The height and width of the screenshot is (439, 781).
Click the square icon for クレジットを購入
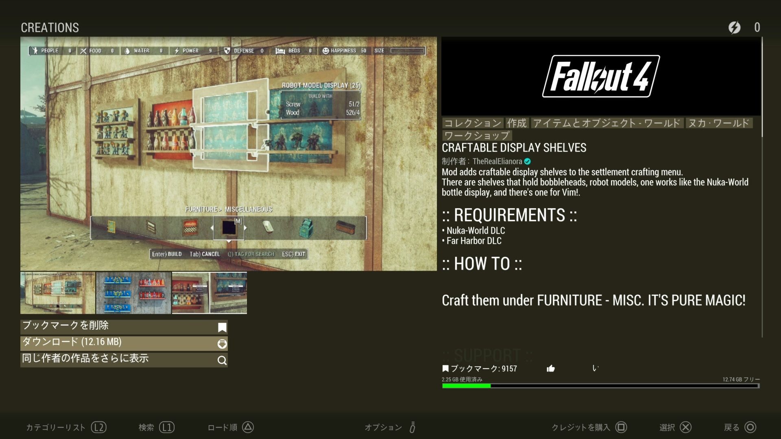click(621, 427)
